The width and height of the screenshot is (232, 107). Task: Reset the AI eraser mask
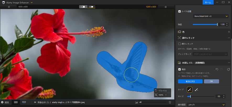pyautogui.click(x=228, y=69)
